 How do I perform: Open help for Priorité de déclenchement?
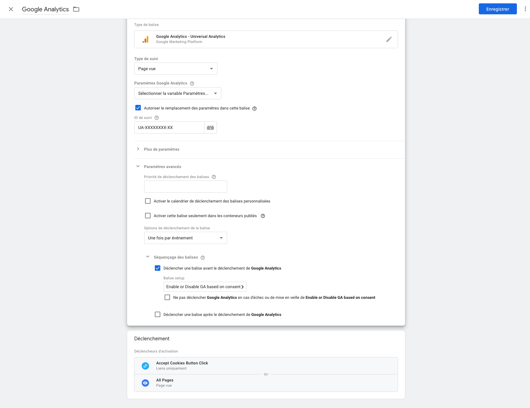pyautogui.click(x=214, y=177)
